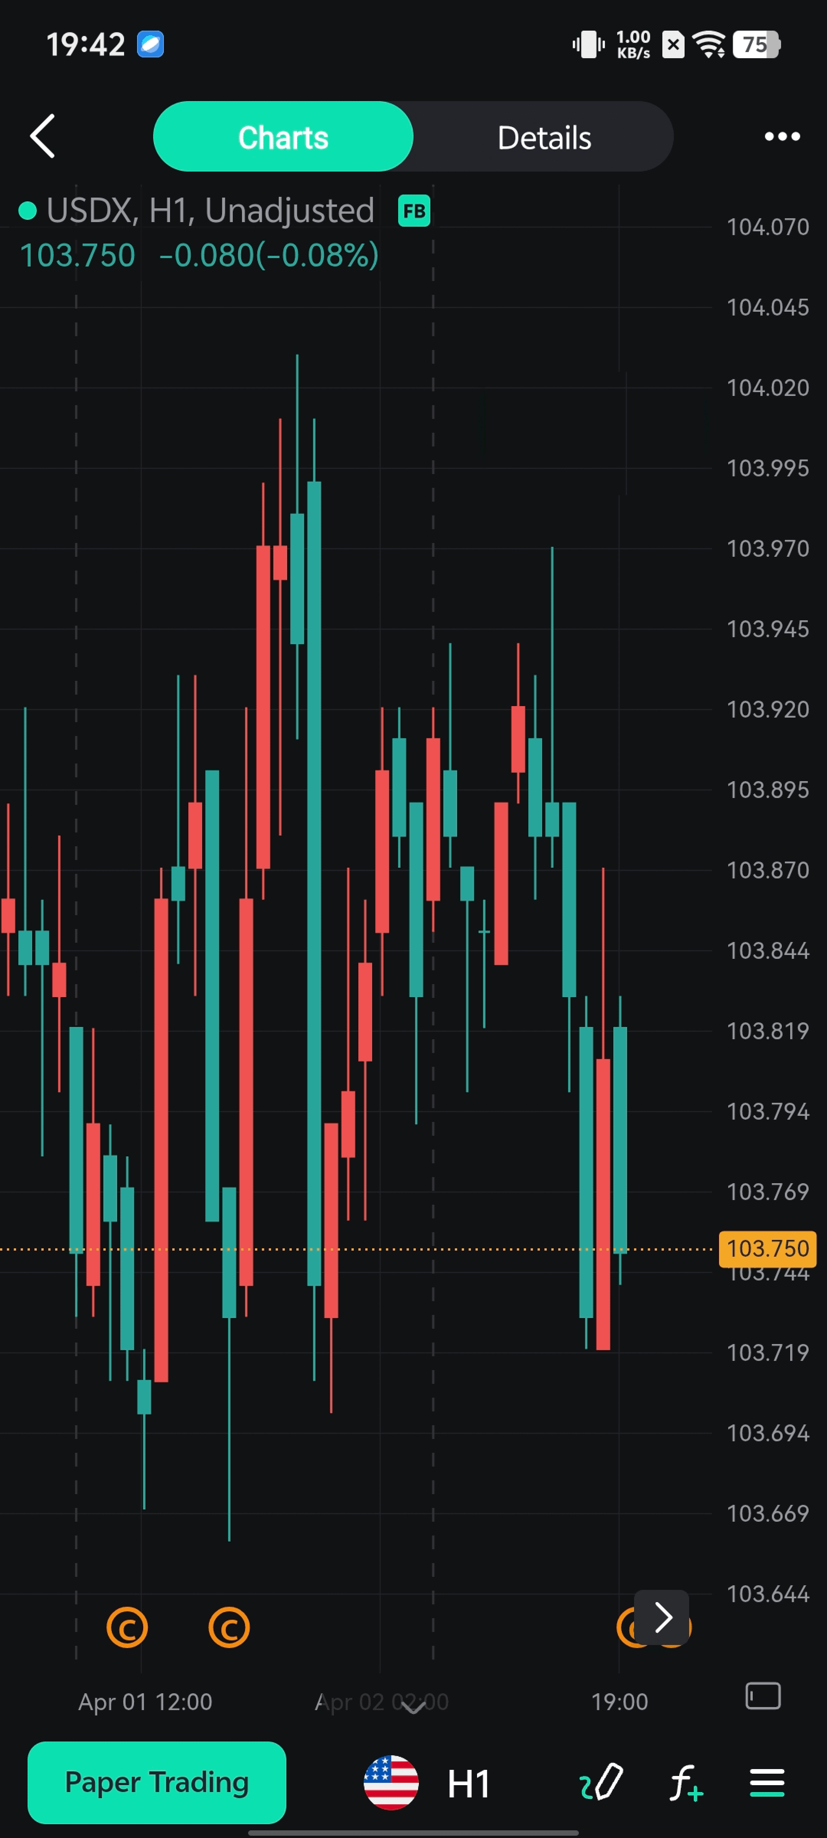The image size is (827, 1838).
Task: Tap the 103.750 current price label
Action: tap(767, 1249)
